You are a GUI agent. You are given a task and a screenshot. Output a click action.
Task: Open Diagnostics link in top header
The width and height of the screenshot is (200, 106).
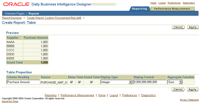coord(189,3)
